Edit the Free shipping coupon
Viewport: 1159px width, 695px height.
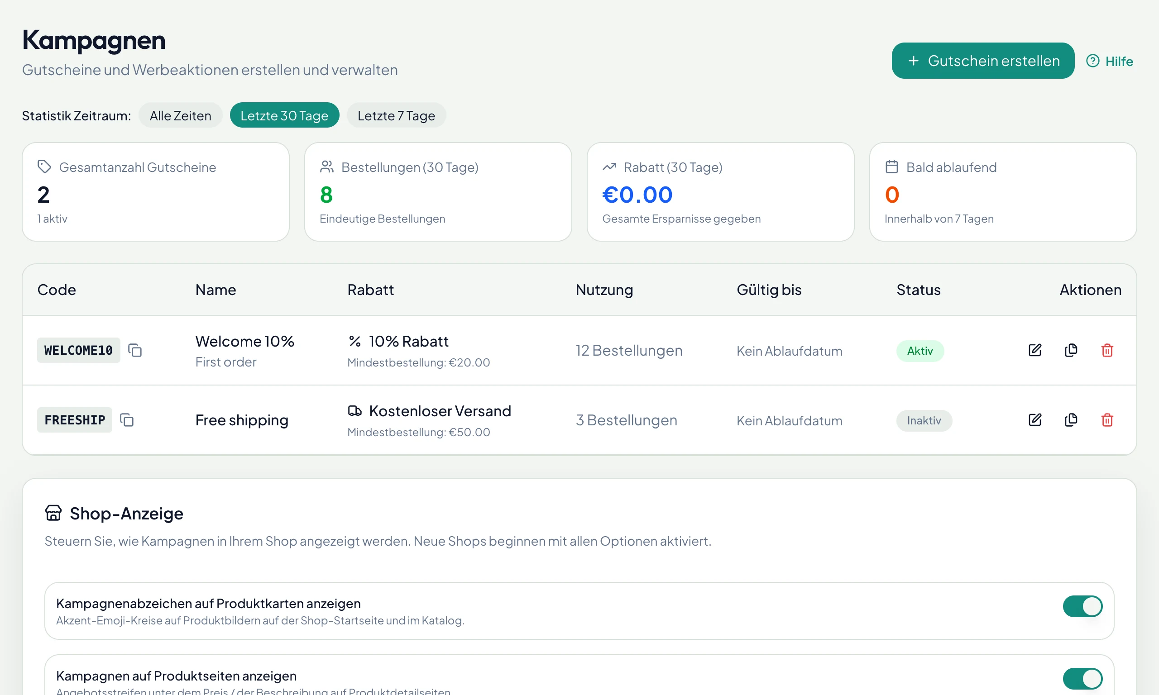[1035, 420]
